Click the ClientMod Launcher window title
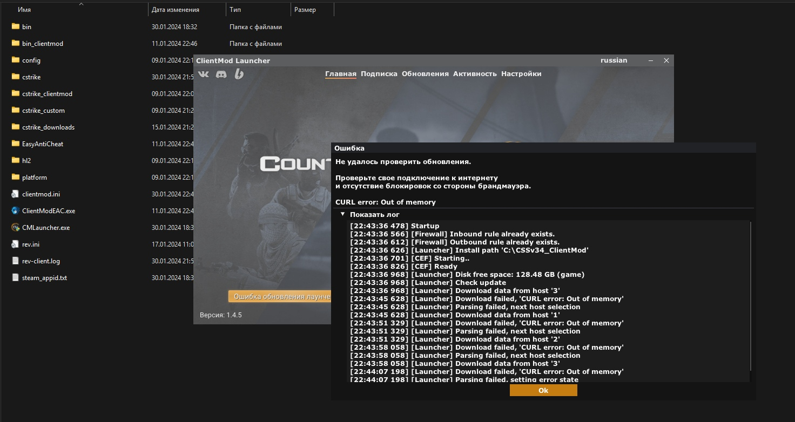Image resolution: width=795 pixels, height=422 pixels. click(x=233, y=60)
